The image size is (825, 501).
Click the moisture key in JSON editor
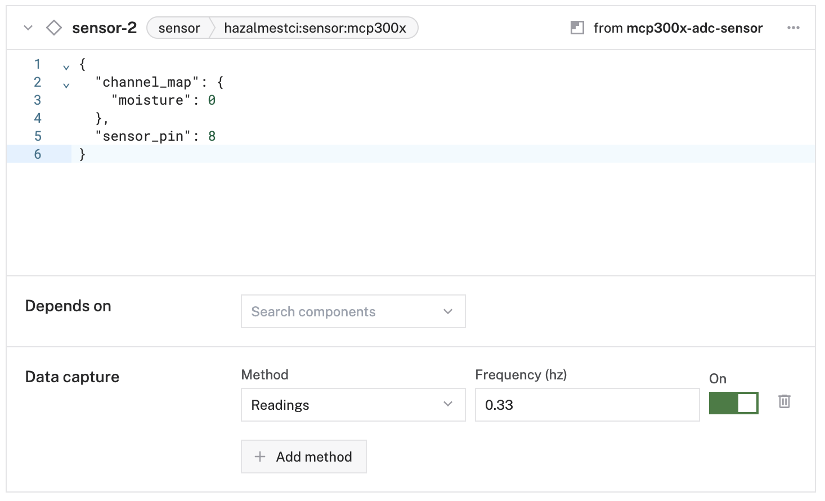tap(150, 100)
